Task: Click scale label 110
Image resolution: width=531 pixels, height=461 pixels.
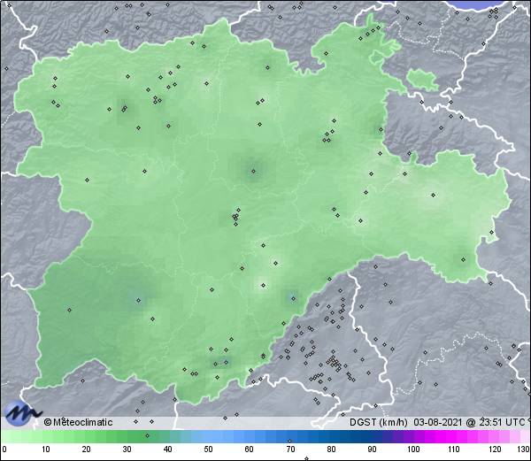Action: (454, 449)
